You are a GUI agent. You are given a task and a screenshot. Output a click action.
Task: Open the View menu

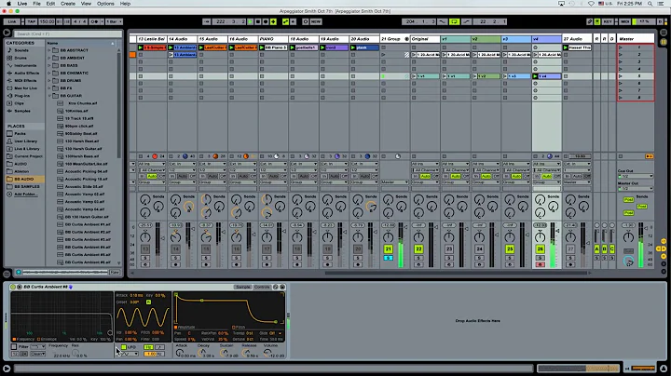[86, 4]
